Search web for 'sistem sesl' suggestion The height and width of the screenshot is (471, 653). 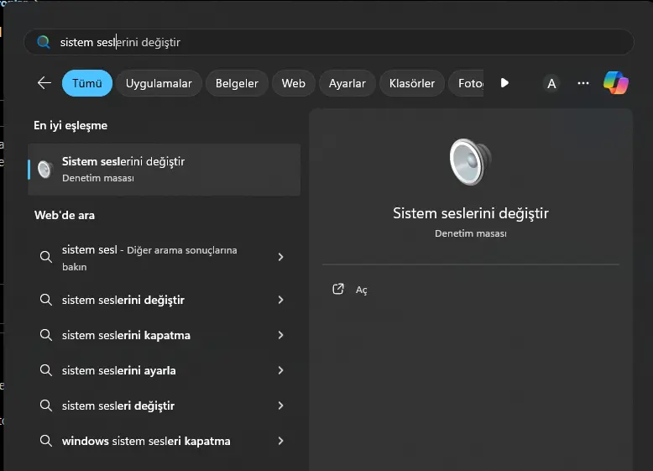(x=164, y=258)
